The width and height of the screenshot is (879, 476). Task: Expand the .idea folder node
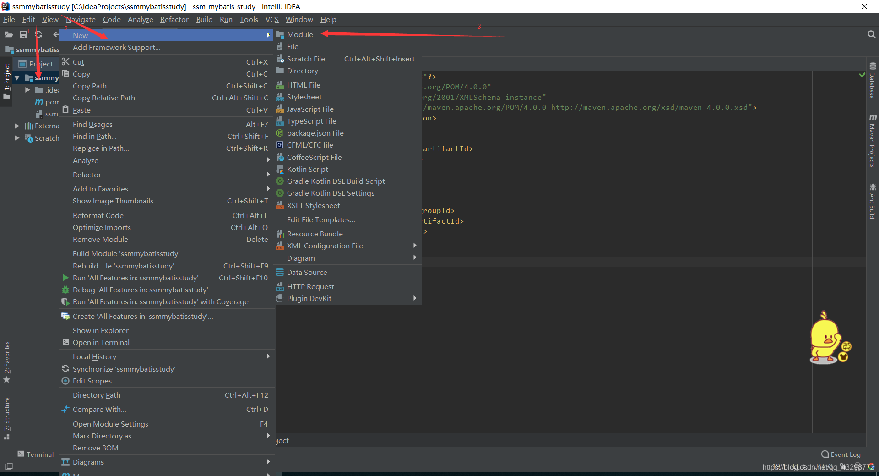point(27,90)
